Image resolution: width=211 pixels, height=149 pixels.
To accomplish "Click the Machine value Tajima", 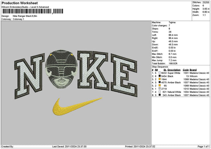I will (172, 22).
